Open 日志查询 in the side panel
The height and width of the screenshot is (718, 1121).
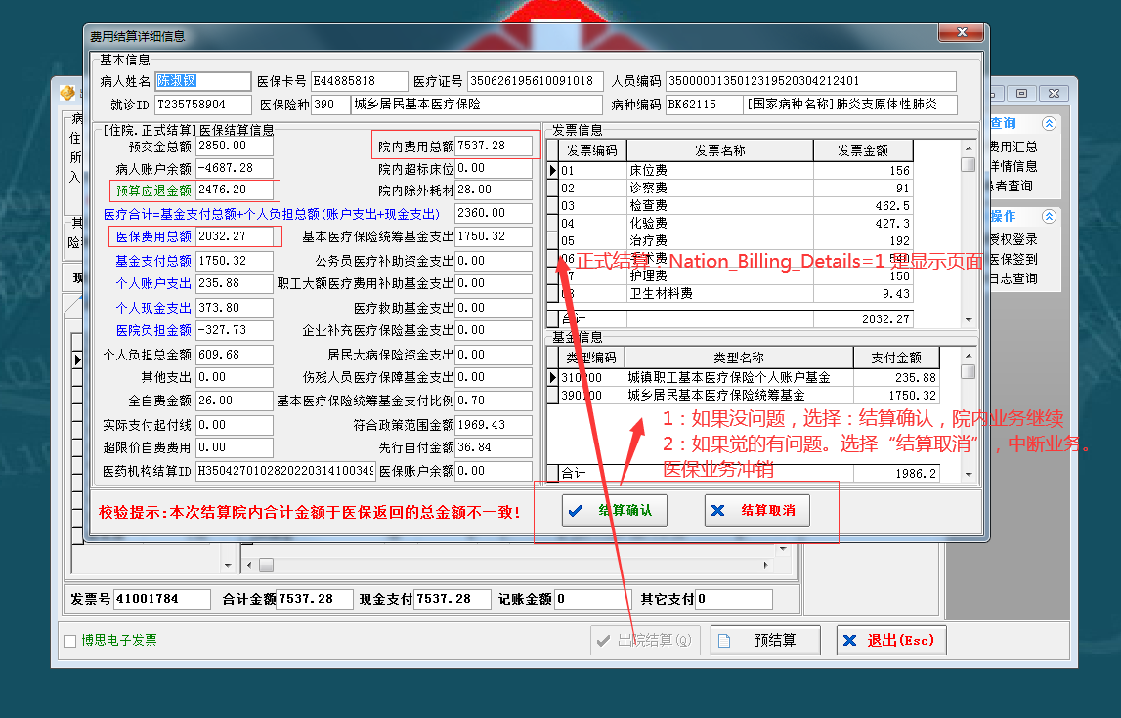[x=1013, y=277]
